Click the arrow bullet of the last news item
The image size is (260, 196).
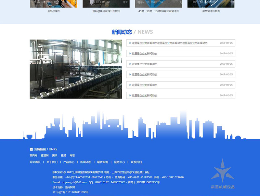pyautogui.click(x=130, y=96)
